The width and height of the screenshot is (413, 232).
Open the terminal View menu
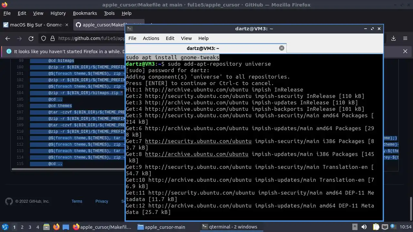(186, 38)
